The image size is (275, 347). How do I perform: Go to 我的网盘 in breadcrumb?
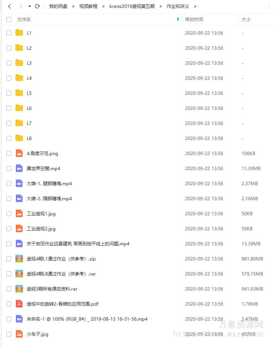[58, 6]
